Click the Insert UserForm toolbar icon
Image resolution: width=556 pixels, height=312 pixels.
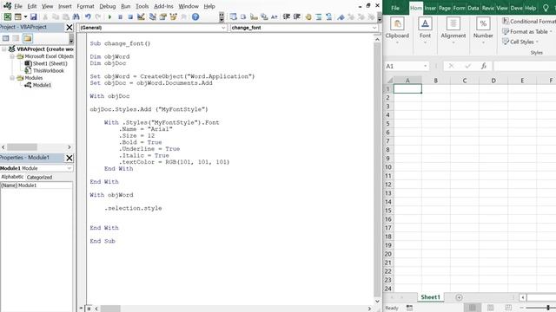point(17,16)
